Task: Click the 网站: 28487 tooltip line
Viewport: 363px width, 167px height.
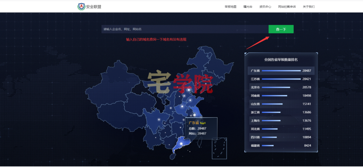Action: point(197,133)
